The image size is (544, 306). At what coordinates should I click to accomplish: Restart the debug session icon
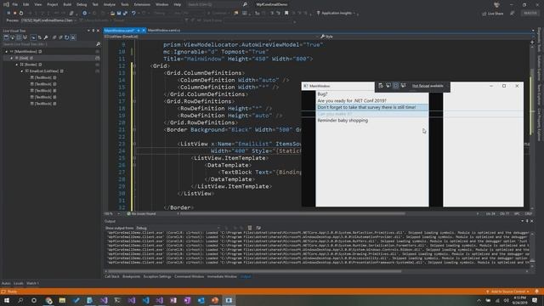21,14
